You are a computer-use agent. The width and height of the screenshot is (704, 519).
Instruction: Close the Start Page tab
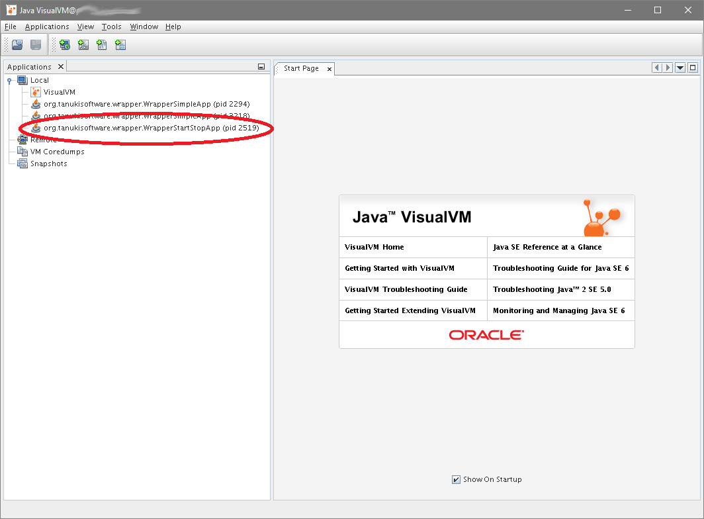[x=328, y=69]
